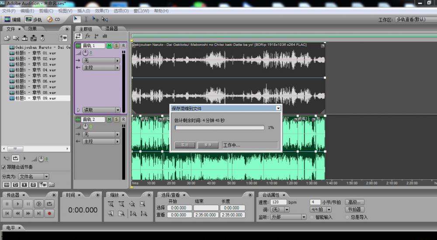Open the 监听 monitoring dropdown (外部)
The image size is (437, 240).
point(288,217)
